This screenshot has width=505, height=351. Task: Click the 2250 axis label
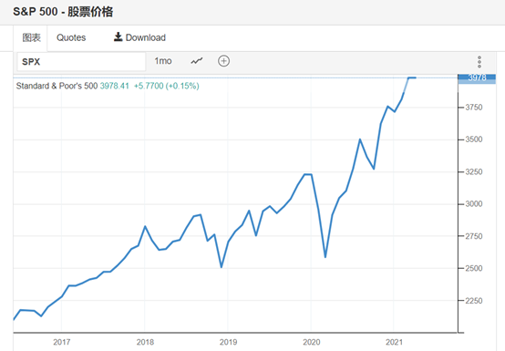point(474,301)
